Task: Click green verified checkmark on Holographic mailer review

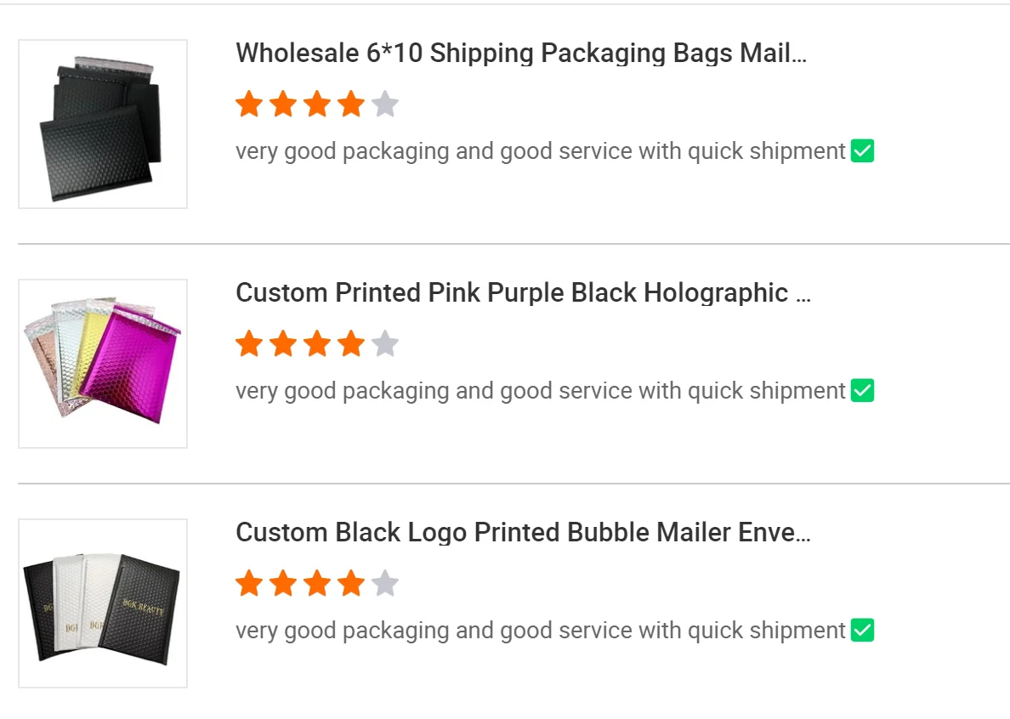Action: click(862, 391)
